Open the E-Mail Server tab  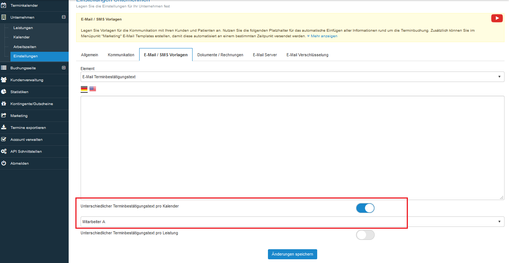coord(265,55)
